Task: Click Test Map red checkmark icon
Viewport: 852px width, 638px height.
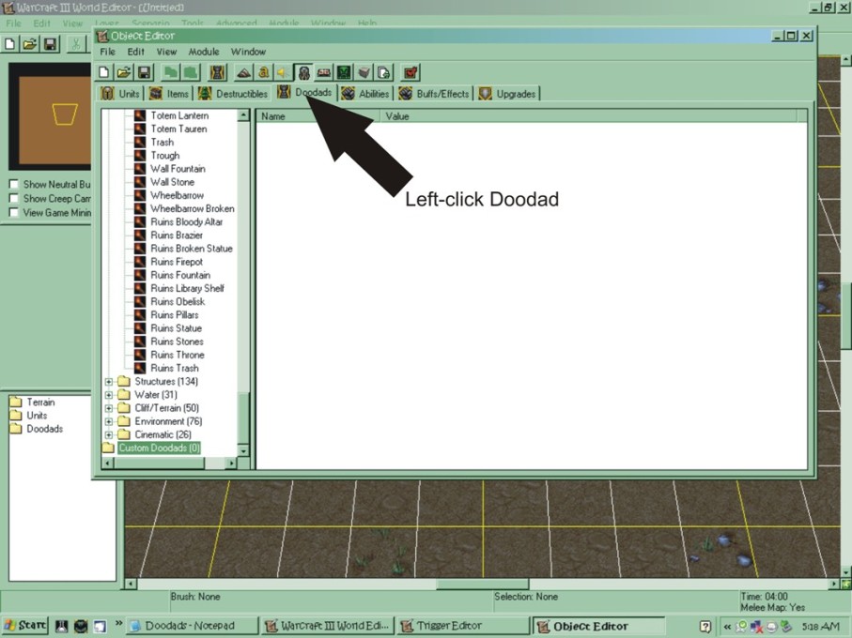Action: 411,72
